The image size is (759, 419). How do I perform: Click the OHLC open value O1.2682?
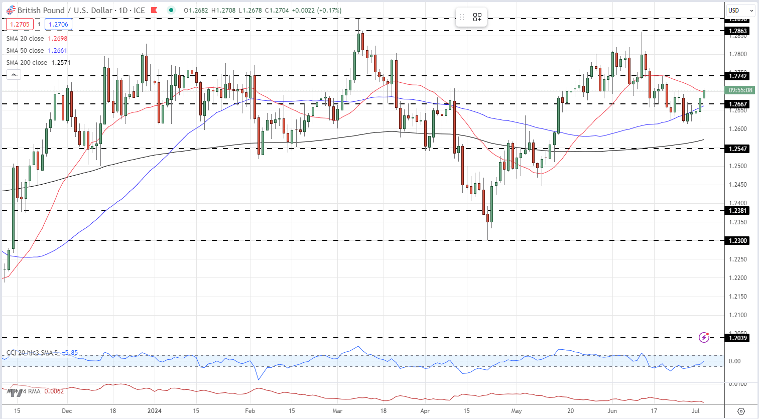[196, 10]
